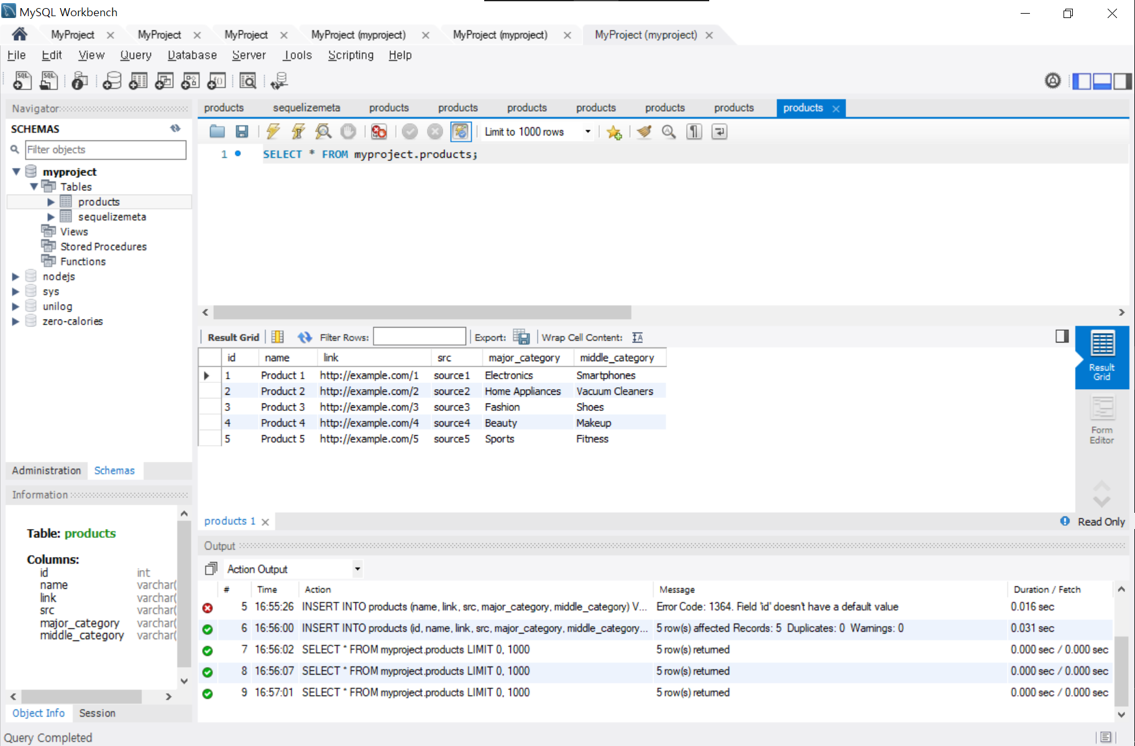This screenshot has width=1135, height=746.
Task: Create a new function icon
Action: 216,81
